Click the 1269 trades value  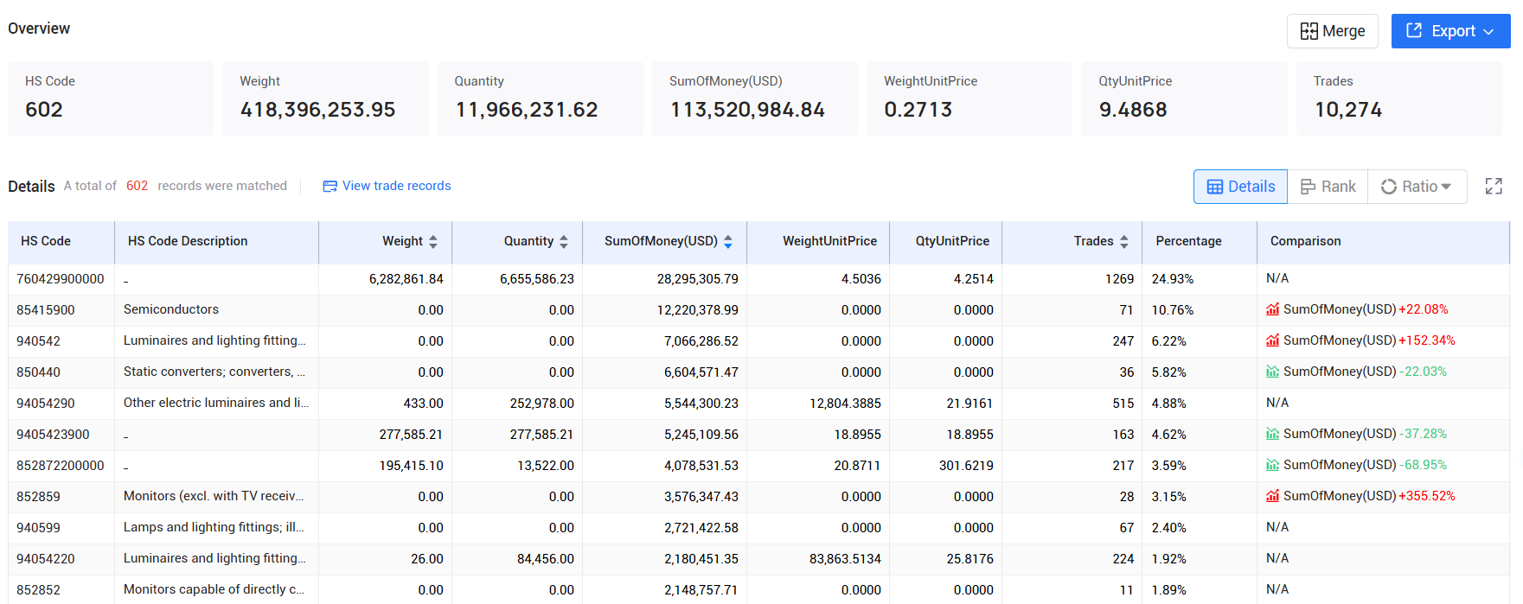[1119, 279]
